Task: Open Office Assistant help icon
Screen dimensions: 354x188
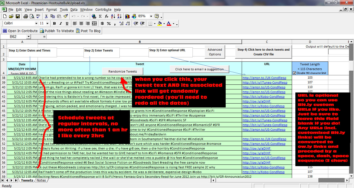Action: 157,16
